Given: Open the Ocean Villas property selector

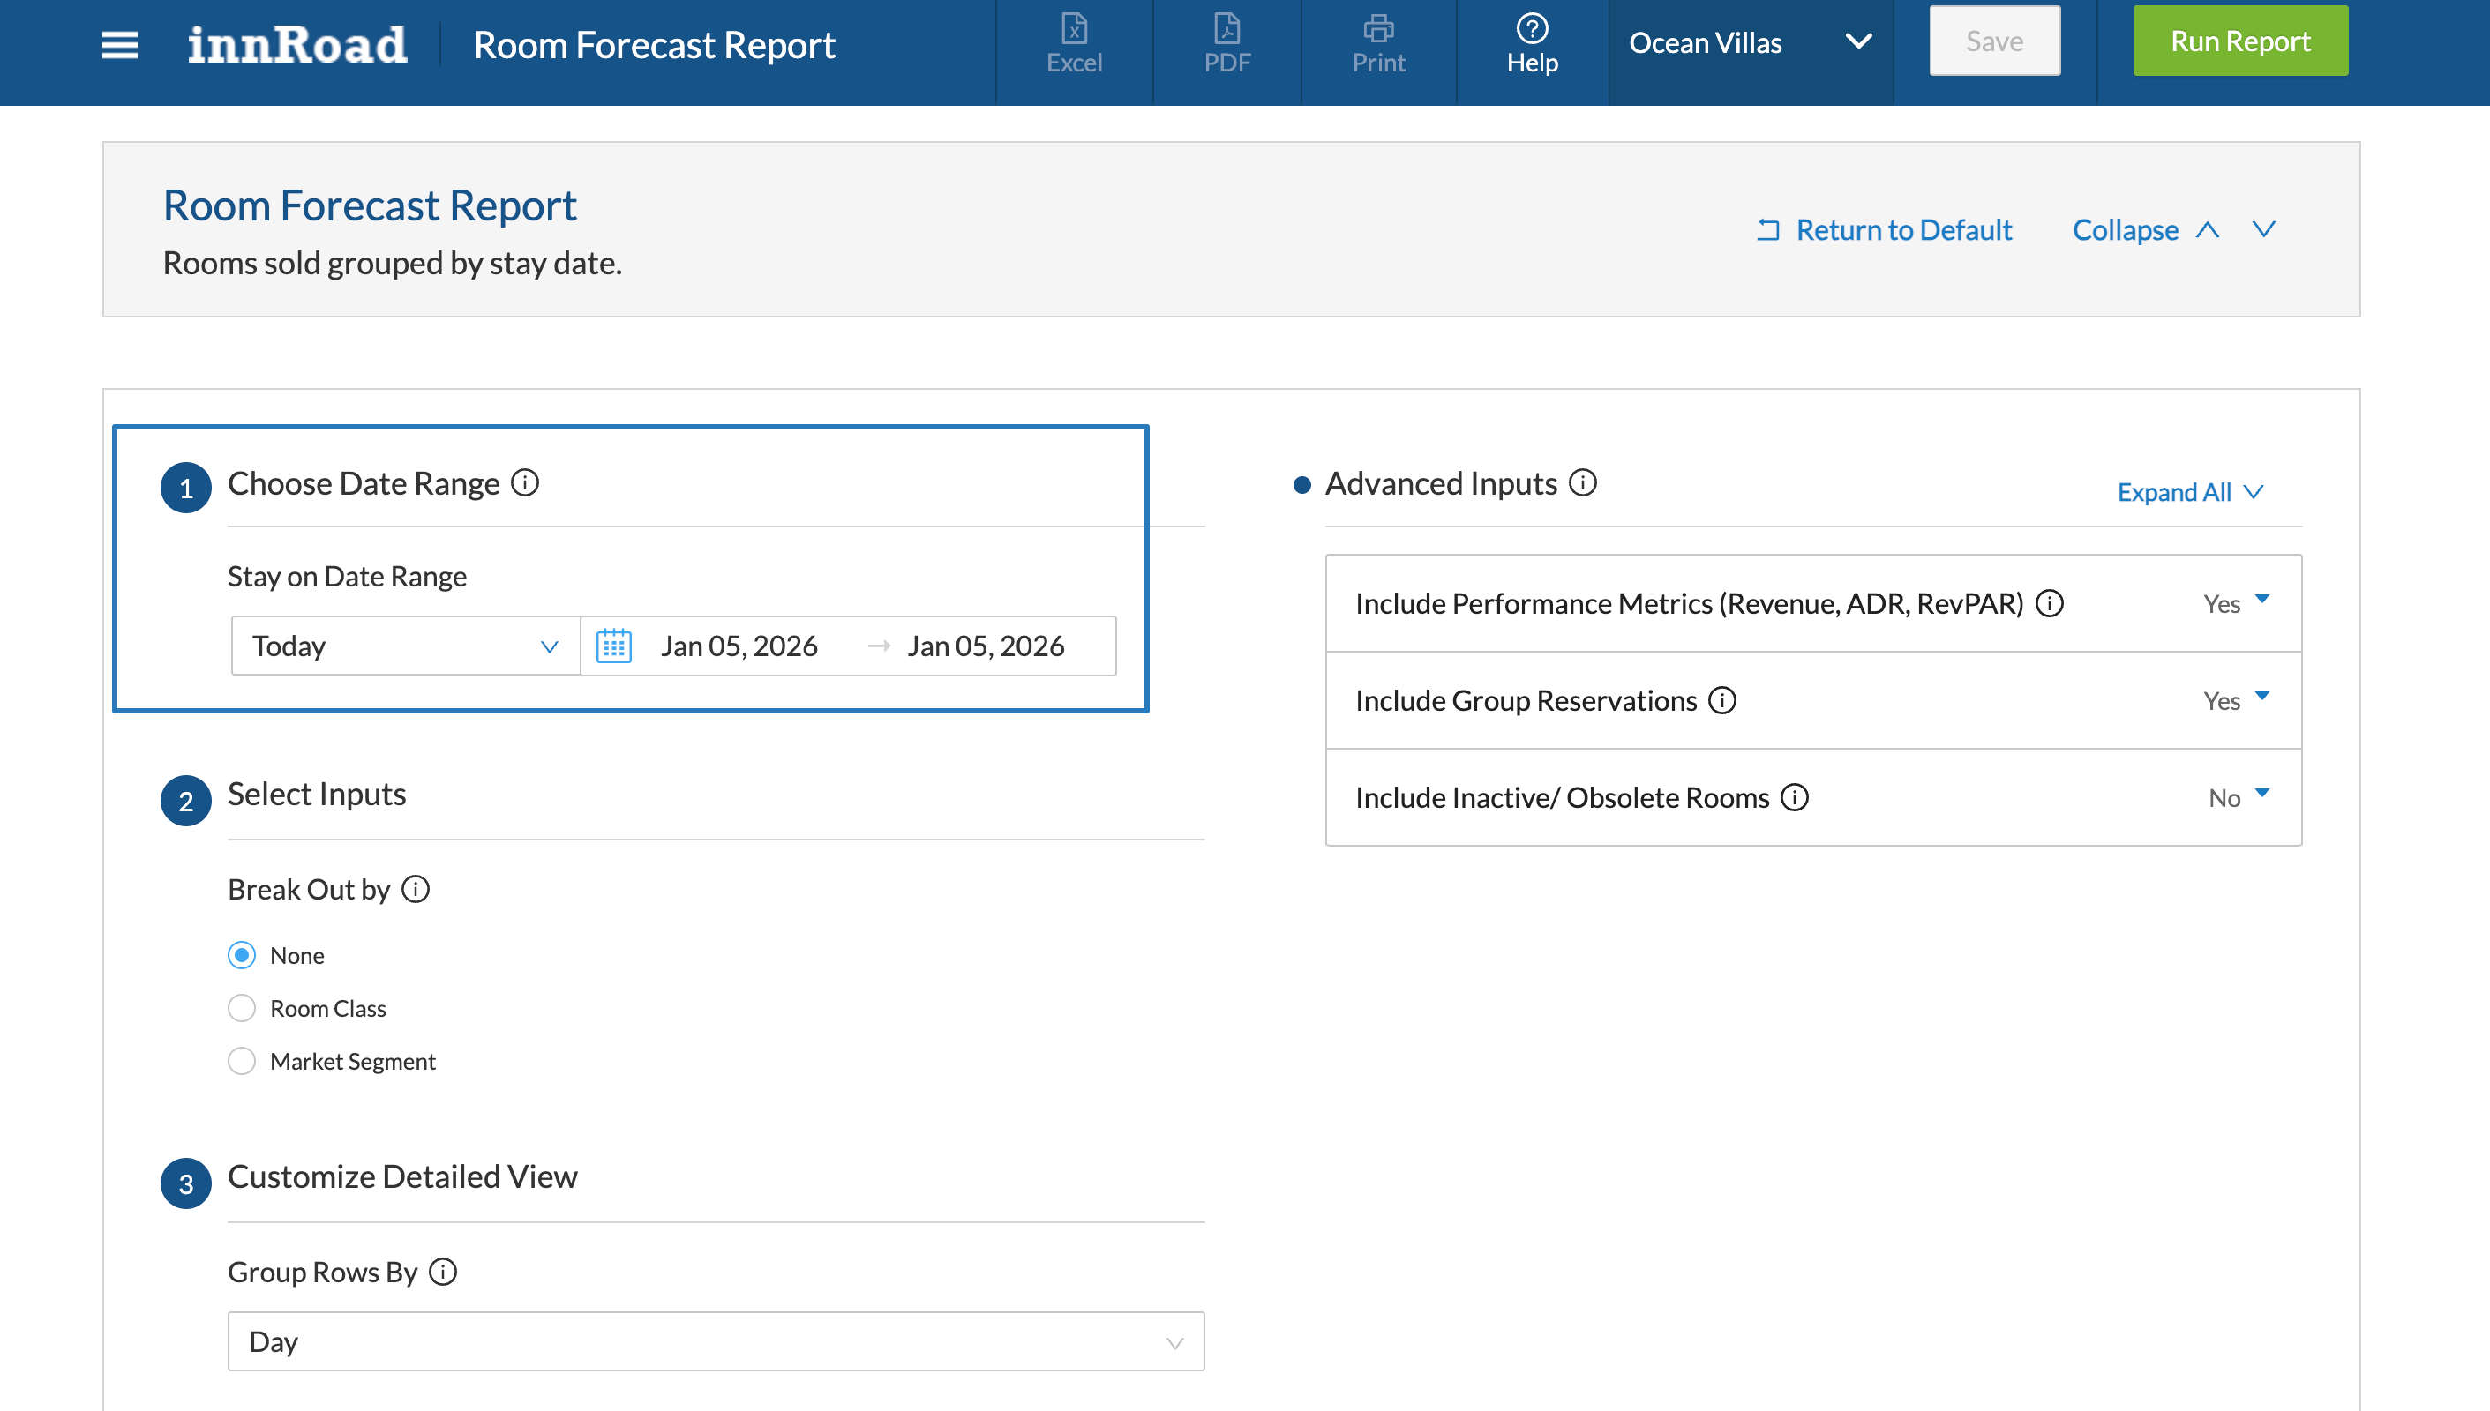Looking at the screenshot, I should pyautogui.click(x=1751, y=42).
